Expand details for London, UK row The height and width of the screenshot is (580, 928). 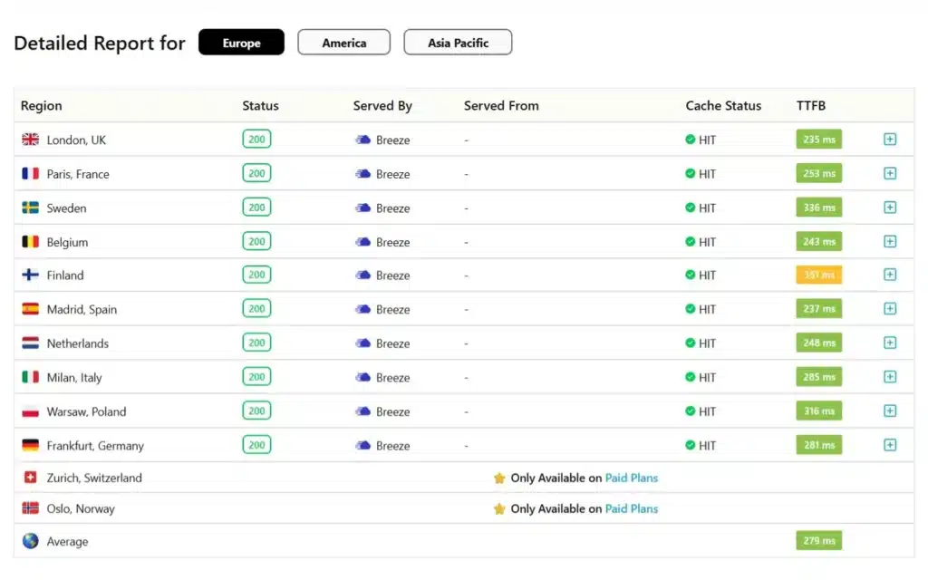coord(890,139)
